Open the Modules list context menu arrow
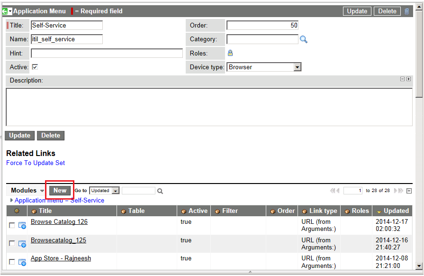Image resolution: width=424 pixels, height=276 pixels. 42,191
